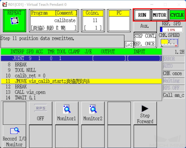This screenshot has height=148, width=186.
Task: Toggle the RUN status button
Action: [142, 15]
